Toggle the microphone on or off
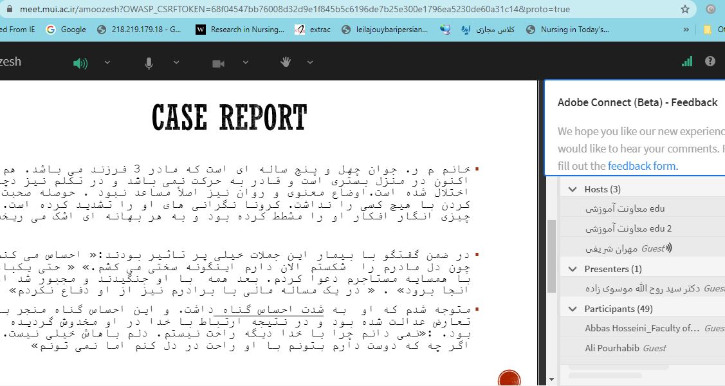Screen dimensions: 725x386 coord(149,62)
